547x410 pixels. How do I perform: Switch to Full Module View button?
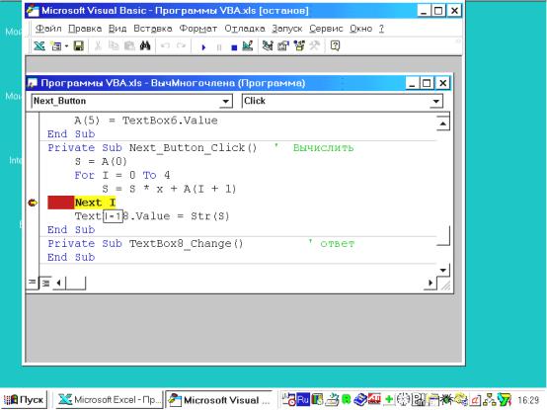45,283
